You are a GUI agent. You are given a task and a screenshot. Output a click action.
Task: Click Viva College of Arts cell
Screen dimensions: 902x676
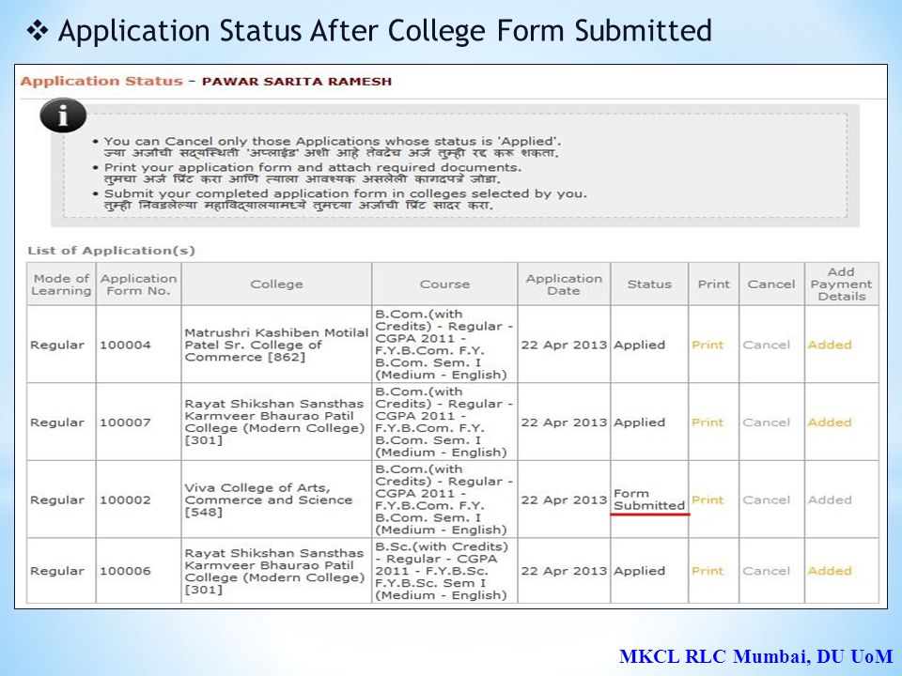276,499
